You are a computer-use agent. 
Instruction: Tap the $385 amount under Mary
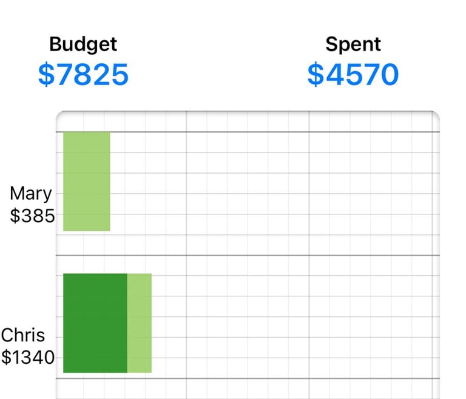32,216
